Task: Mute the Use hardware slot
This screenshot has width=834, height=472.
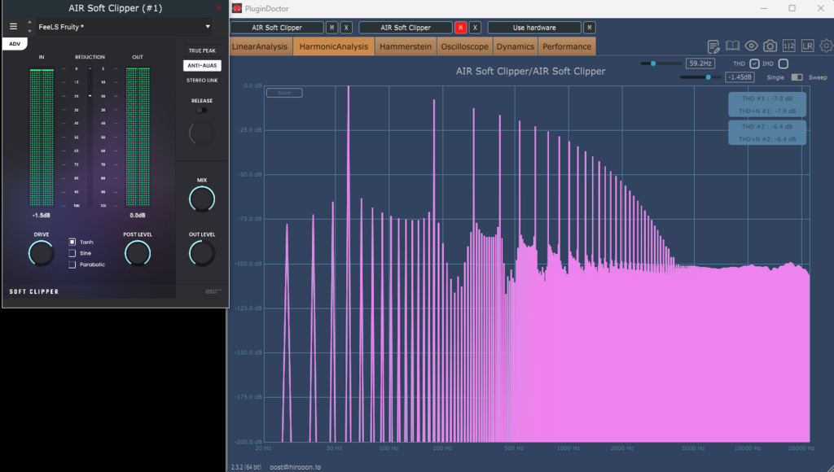Action: pos(590,28)
